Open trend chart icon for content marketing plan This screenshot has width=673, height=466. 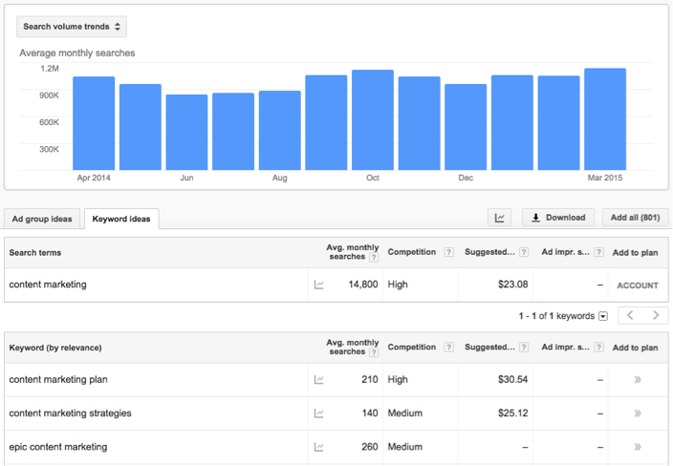319,380
